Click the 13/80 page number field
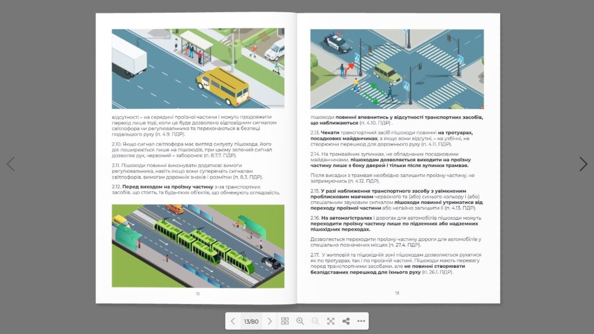 click(251, 321)
